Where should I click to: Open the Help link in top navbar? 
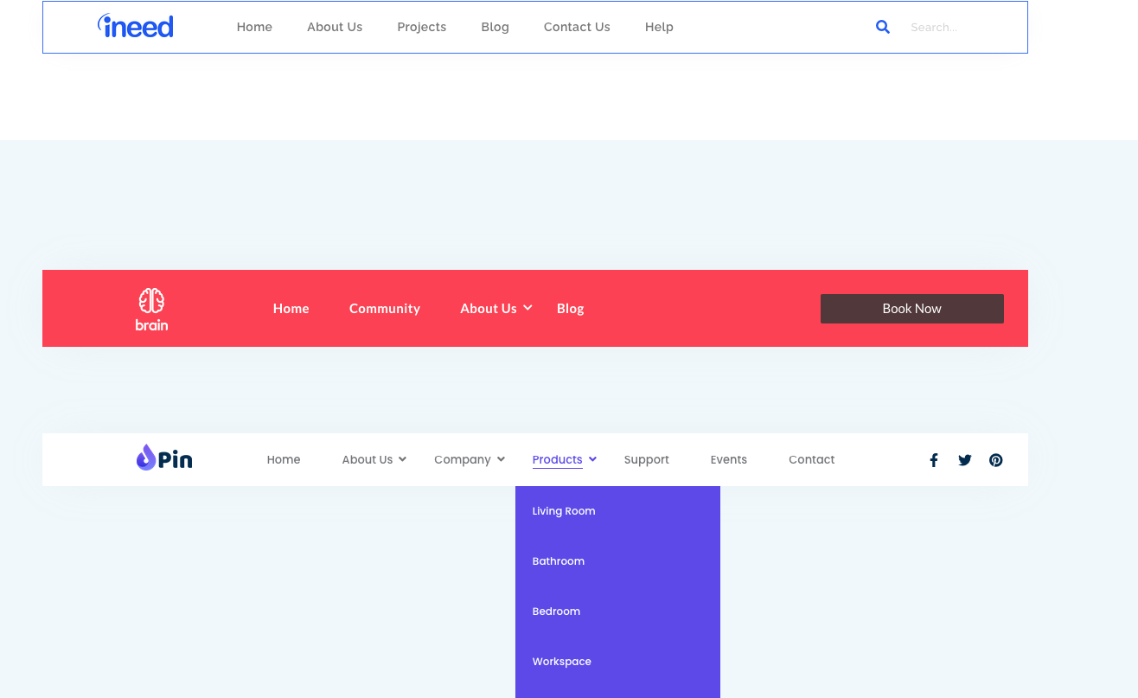tap(659, 27)
